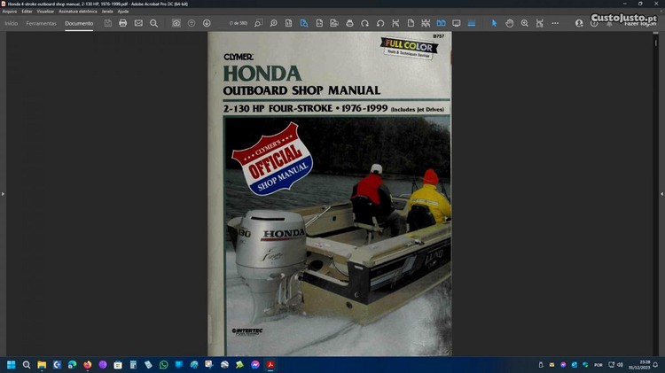665x373 pixels.
Task: Go to the next page arrow
Action: (207, 23)
